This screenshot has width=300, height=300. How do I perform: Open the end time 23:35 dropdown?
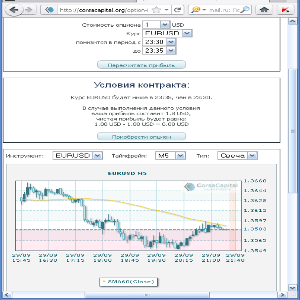[x=171, y=51]
